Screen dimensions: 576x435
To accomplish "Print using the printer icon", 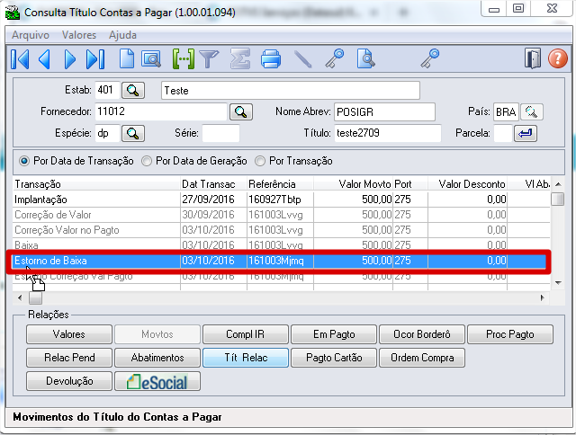I will (x=271, y=59).
